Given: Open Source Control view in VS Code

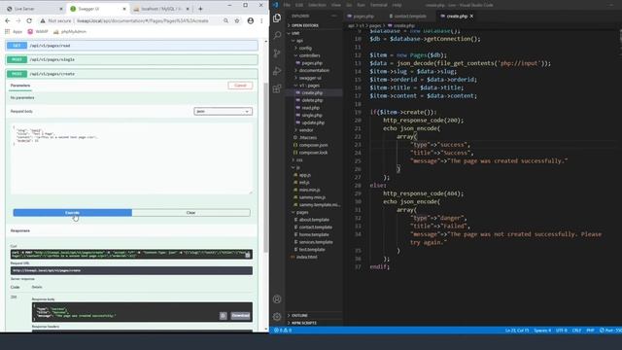Looking at the screenshot, I should 277,53.
